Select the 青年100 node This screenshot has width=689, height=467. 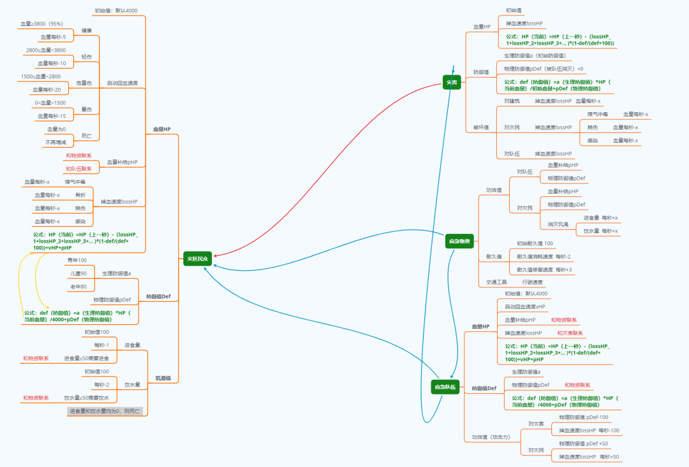pos(77,260)
